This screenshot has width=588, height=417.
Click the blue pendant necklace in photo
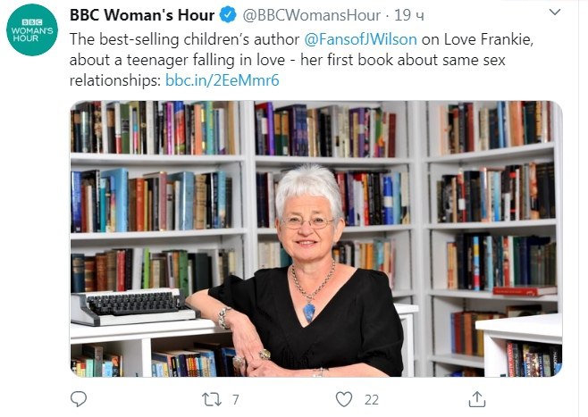308,312
